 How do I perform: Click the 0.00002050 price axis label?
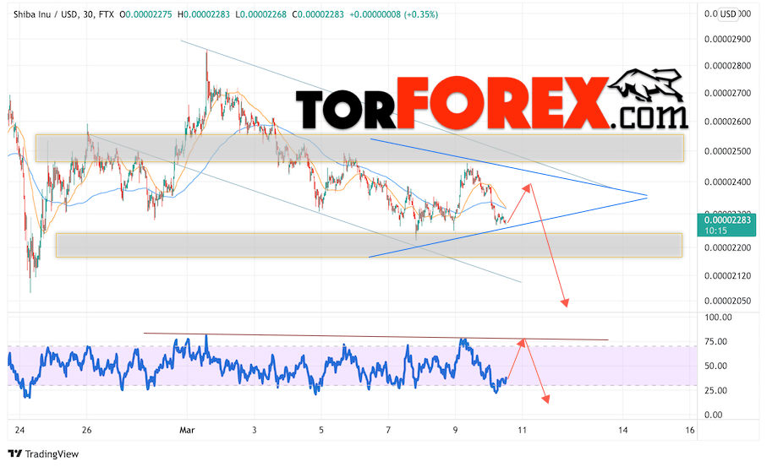click(x=727, y=301)
